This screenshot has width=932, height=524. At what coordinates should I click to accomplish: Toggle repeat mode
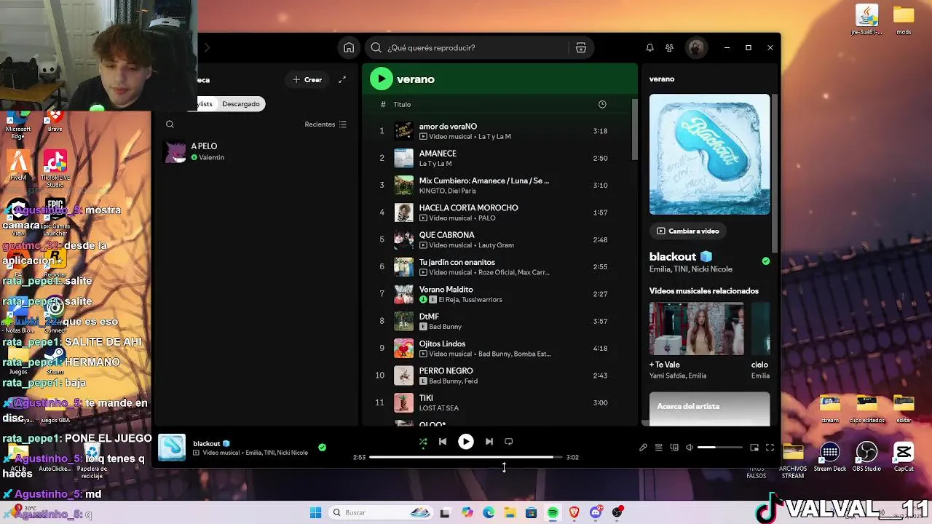coord(509,442)
